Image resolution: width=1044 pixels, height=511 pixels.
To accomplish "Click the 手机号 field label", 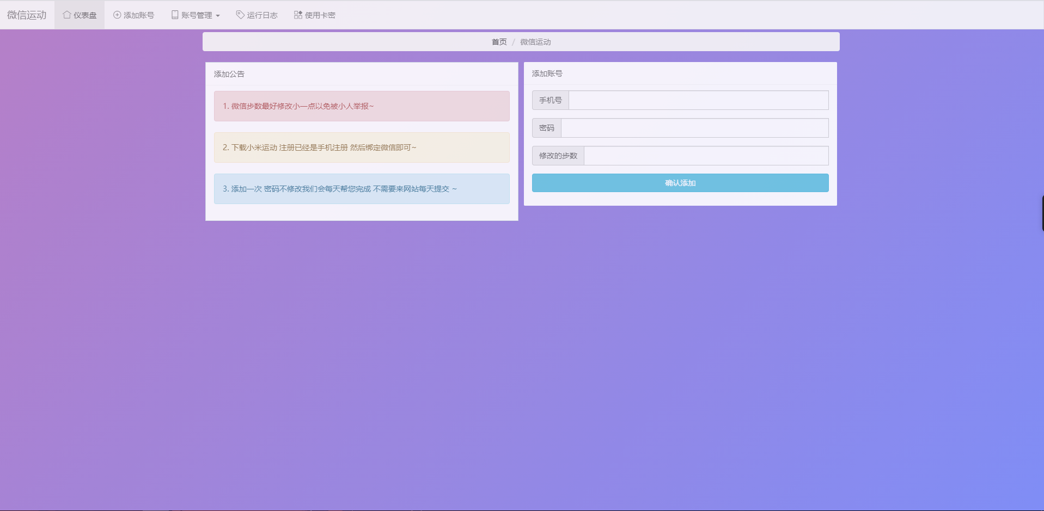I will pyautogui.click(x=551, y=100).
